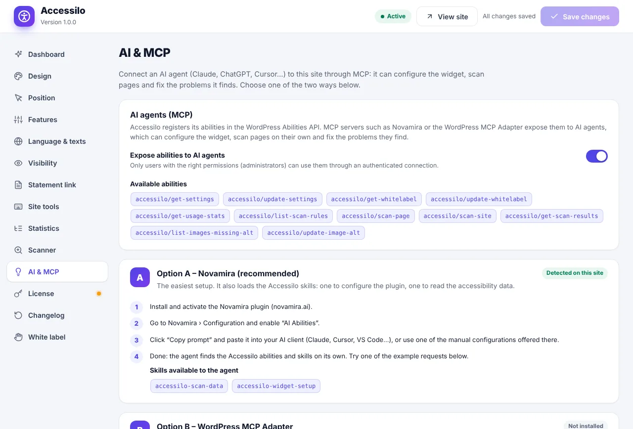This screenshot has width=633, height=429.
Task: Click the orange License notification dot
Action: coord(99,294)
